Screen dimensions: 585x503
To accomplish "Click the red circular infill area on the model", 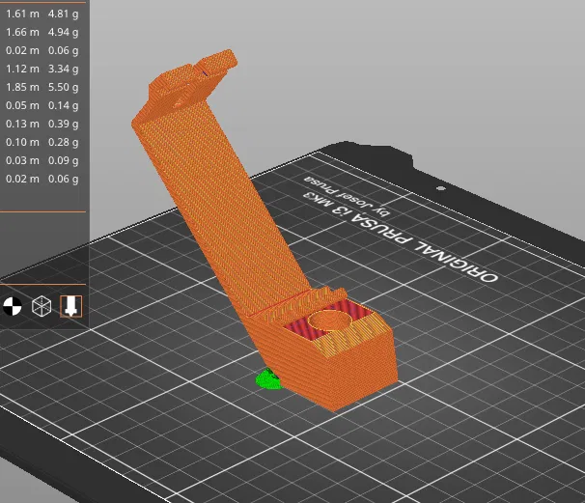I will point(330,321).
